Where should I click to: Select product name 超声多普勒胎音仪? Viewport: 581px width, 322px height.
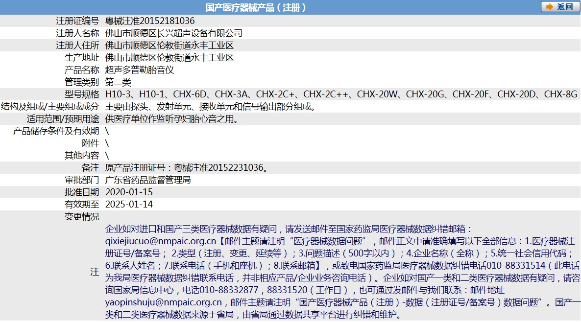(x=139, y=69)
